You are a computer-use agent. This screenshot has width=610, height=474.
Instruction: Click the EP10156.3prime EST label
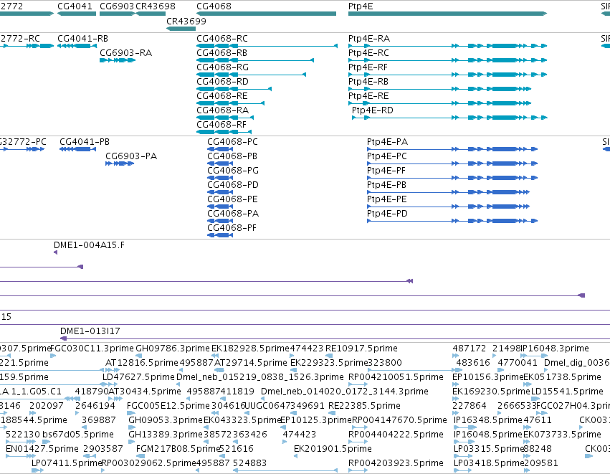click(488, 377)
